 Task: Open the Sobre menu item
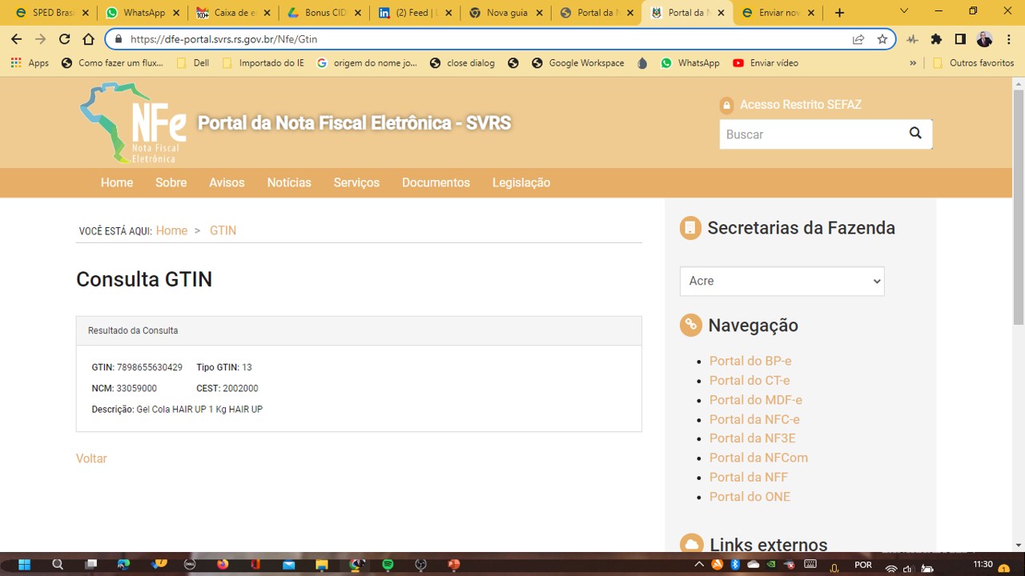[x=171, y=182]
